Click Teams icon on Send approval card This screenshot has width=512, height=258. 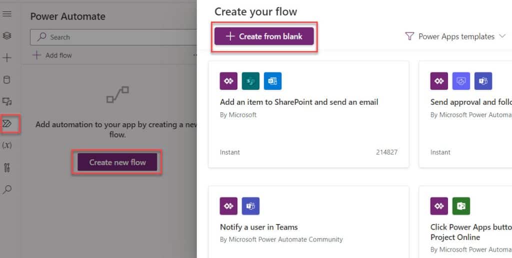tap(483, 81)
